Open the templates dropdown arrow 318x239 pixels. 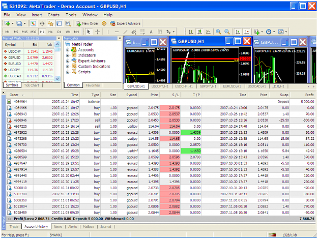click(x=286, y=32)
